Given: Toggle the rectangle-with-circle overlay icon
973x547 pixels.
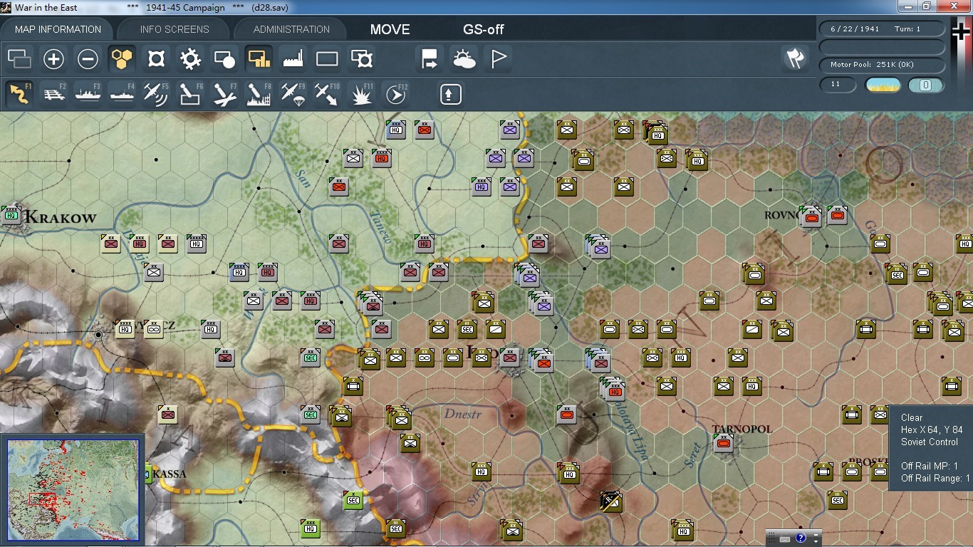Looking at the screenshot, I should click(224, 59).
